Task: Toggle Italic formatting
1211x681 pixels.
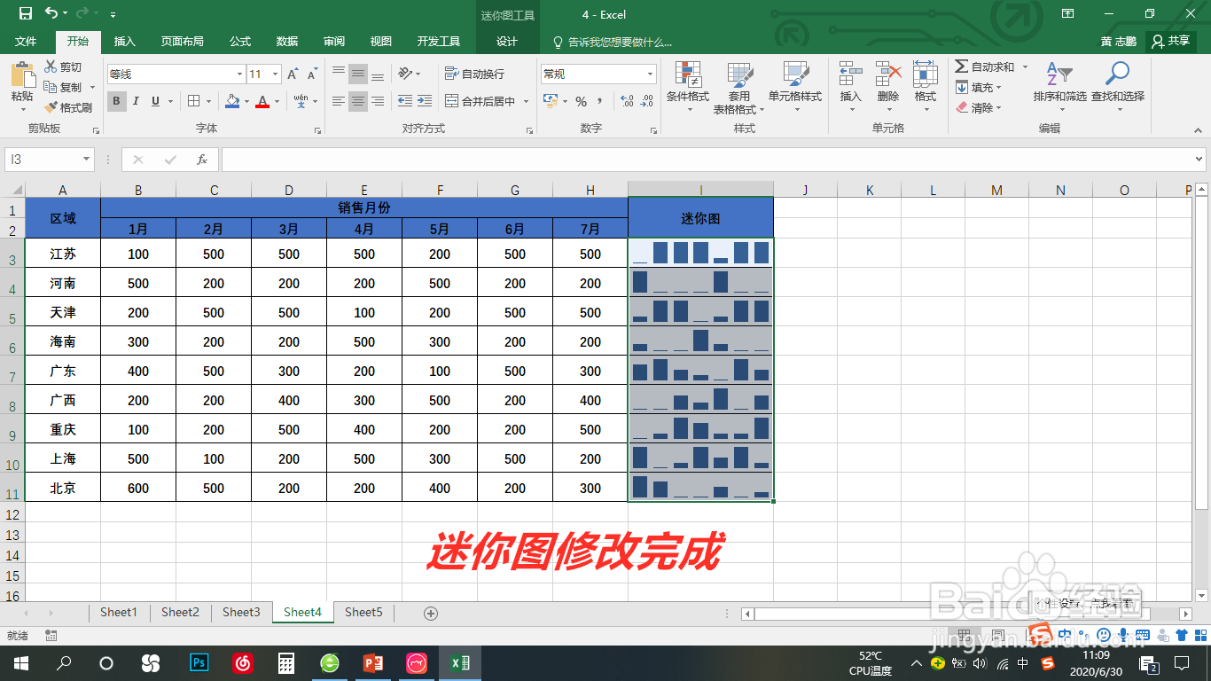Action: pos(137,101)
